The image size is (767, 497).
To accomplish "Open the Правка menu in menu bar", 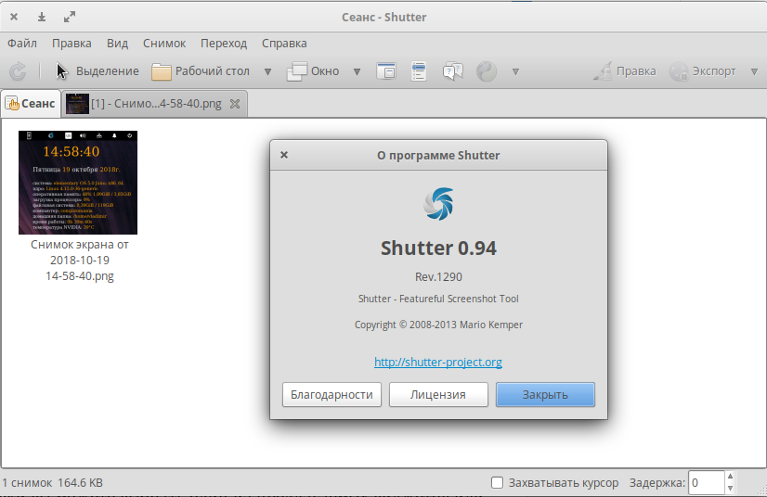I will (x=71, y=43).
